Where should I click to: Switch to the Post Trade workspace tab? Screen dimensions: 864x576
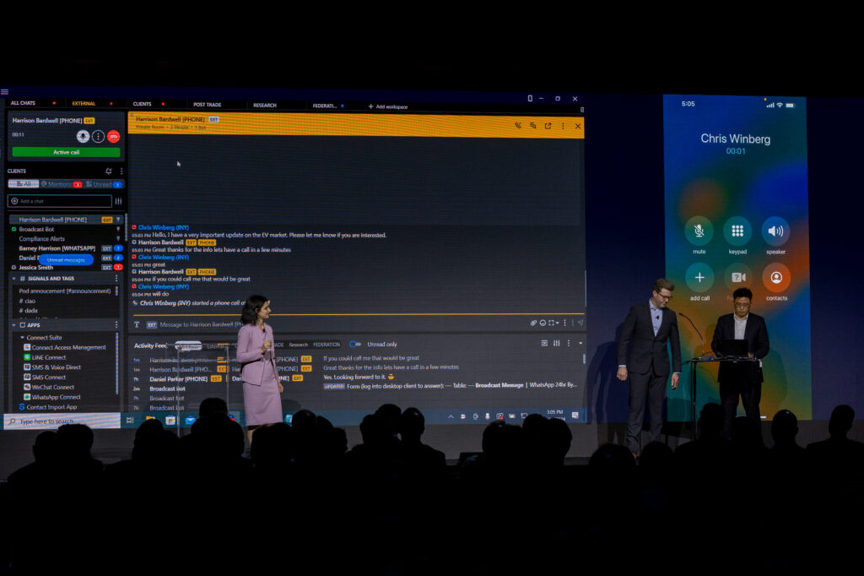click(x=207, y=105)
